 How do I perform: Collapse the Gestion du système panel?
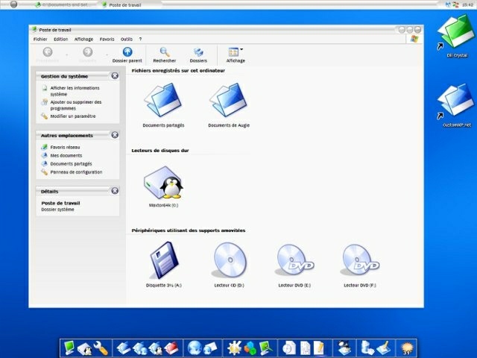[x=115, y=76]
